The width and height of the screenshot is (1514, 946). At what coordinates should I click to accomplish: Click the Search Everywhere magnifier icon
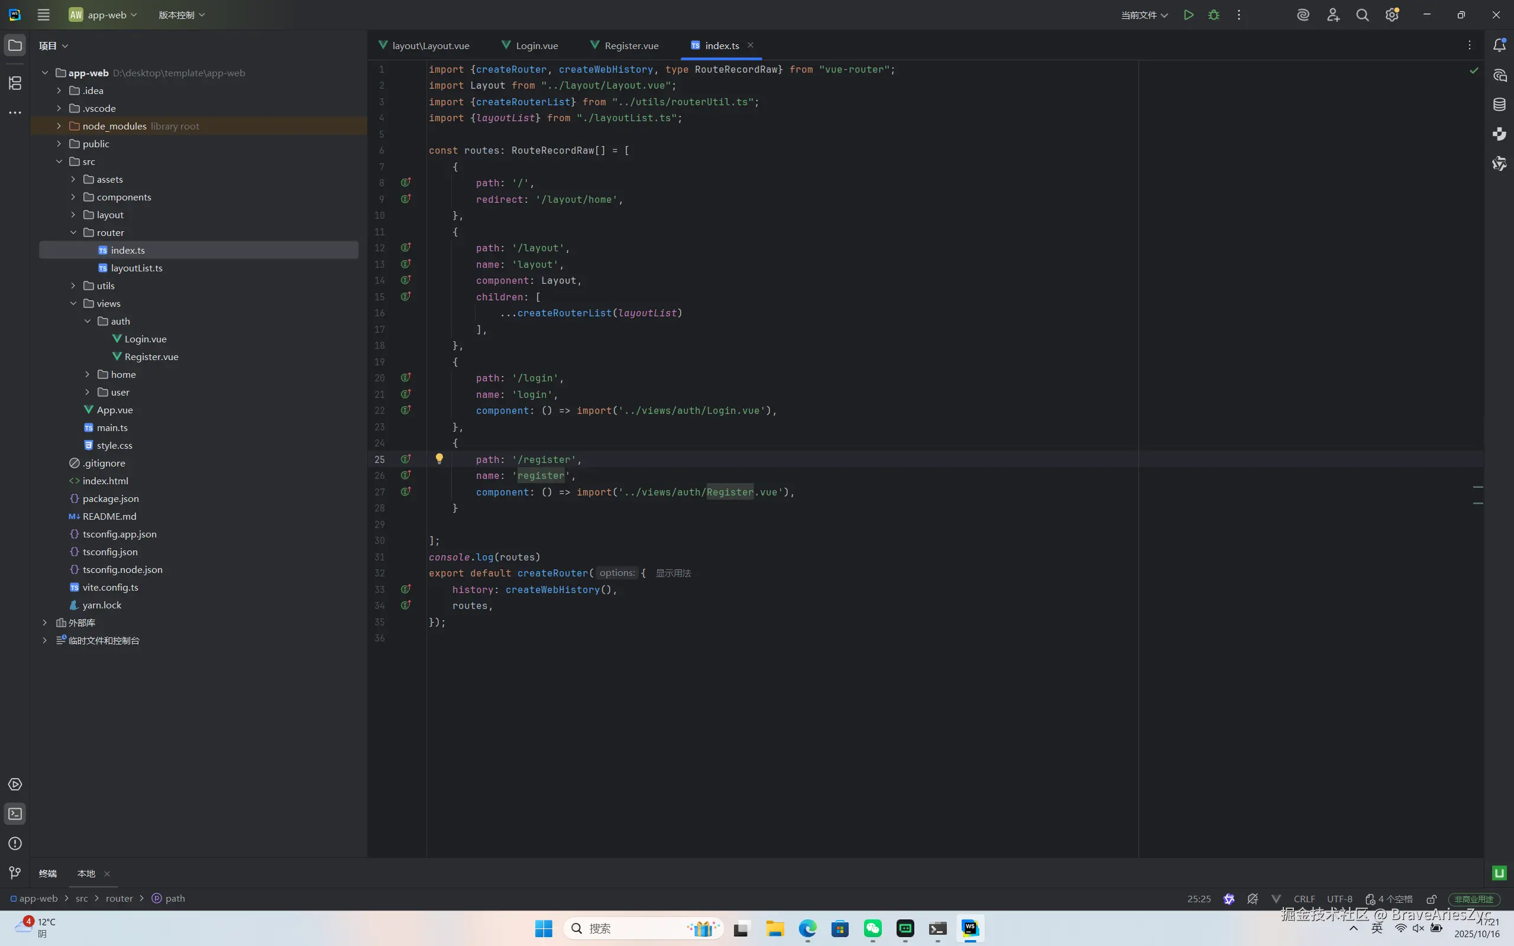(x=1362, y=15)
